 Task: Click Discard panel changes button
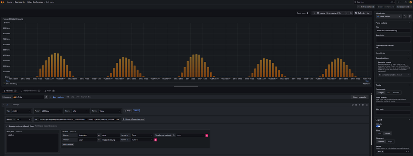point(386,7)
